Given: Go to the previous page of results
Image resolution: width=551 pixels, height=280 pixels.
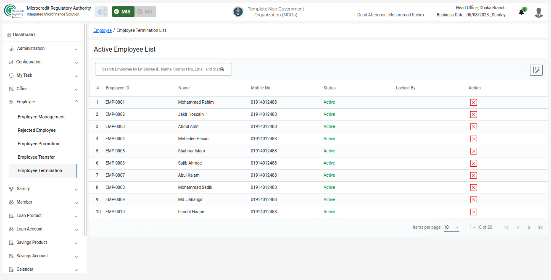Looking at the screenshot, I should click(x=518, y=228).
